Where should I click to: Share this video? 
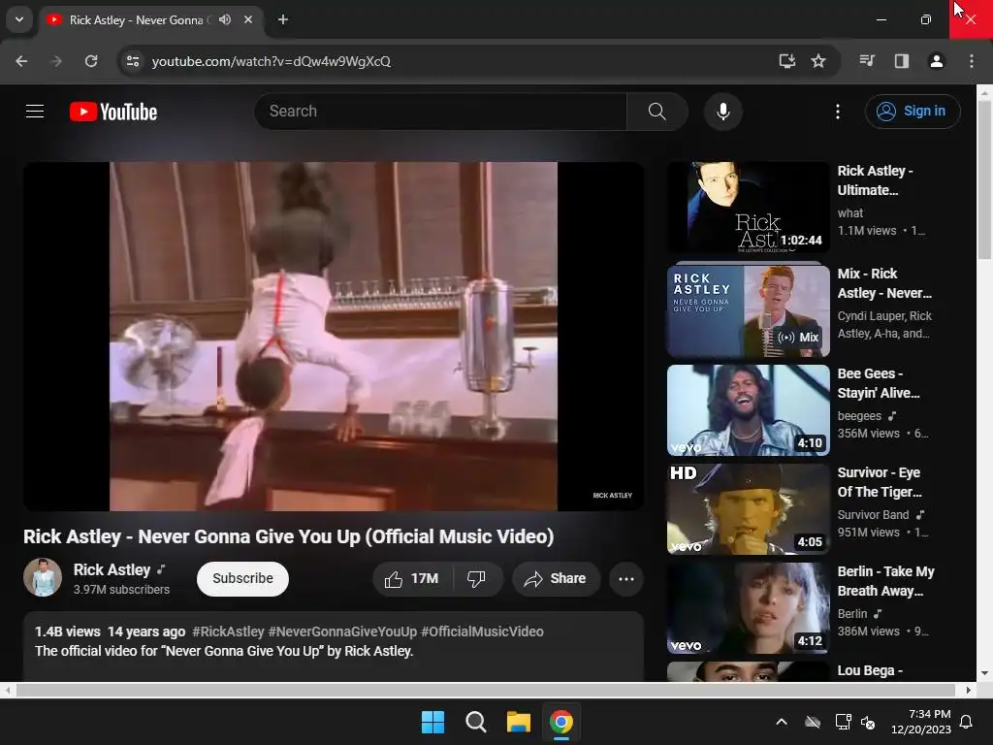click(x=556, y=578)
